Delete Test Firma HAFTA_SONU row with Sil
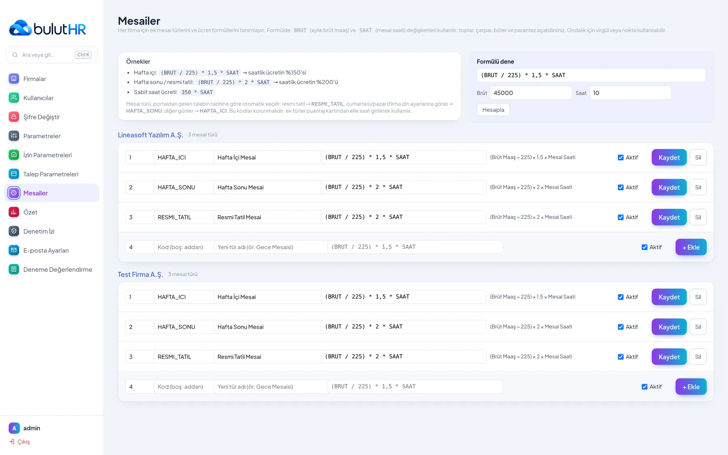 [x=698, y=327]
